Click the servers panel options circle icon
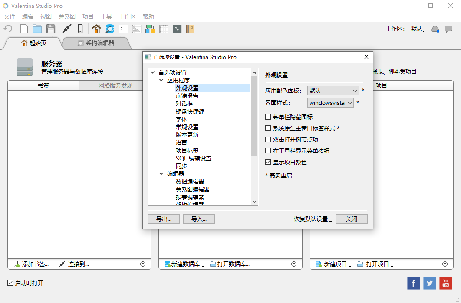Image resolution: width=461 pixels, height=303 pixels. point(143,264)
